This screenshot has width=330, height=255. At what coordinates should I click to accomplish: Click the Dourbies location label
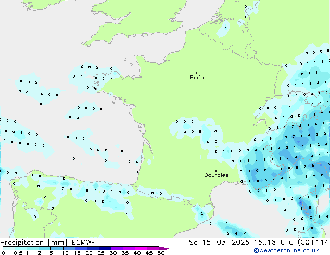pyautogui.click(x=216, y=175)
